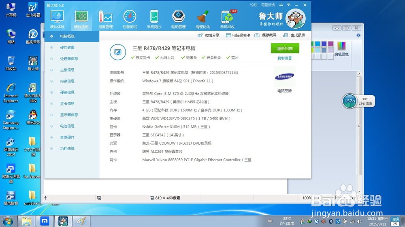The image size is (405, 227).
Task: Click the 复制信息 copy info link
Action: coord(285,58)
